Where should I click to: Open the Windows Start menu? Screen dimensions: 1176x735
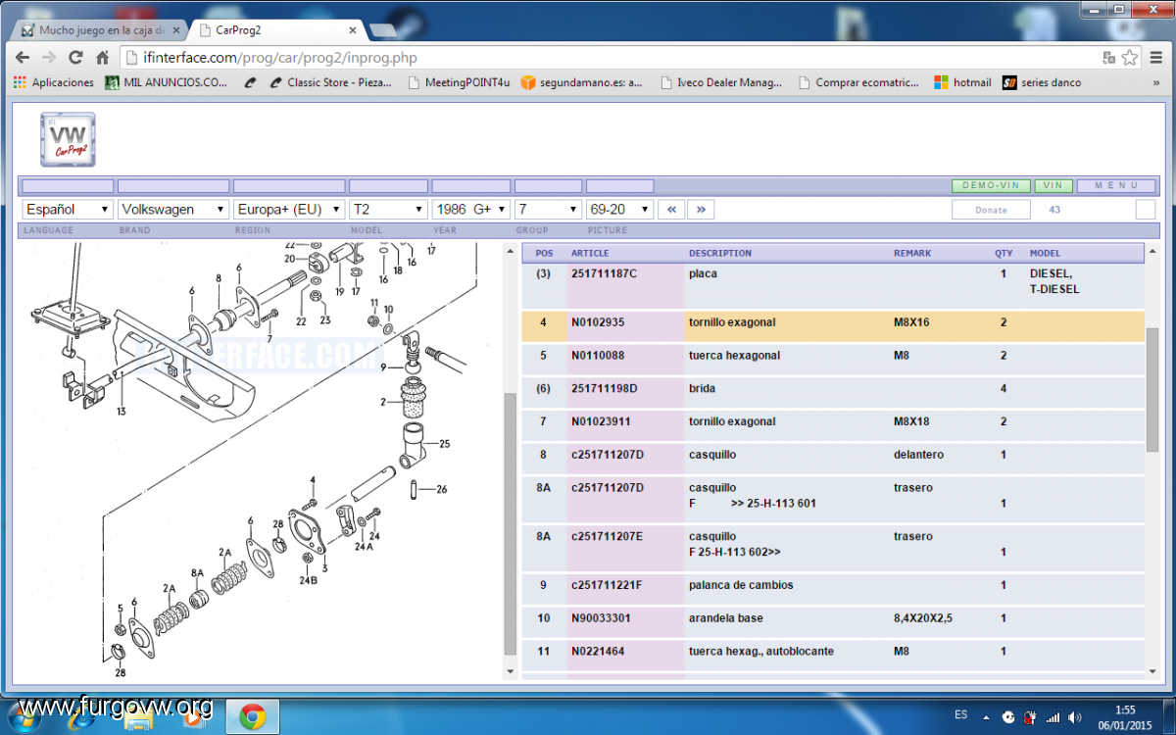[x=23, y=716]
